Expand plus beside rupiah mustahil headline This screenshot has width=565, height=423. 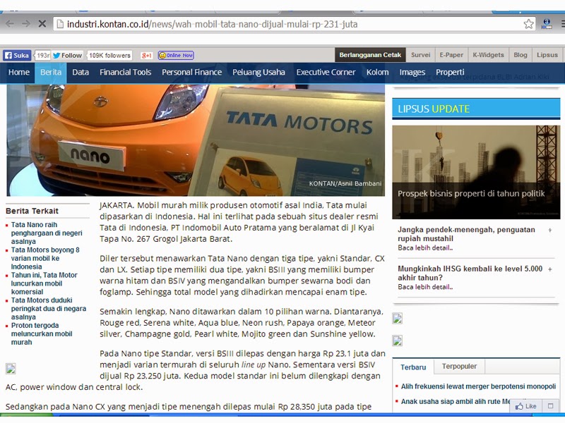coord(550,231)
